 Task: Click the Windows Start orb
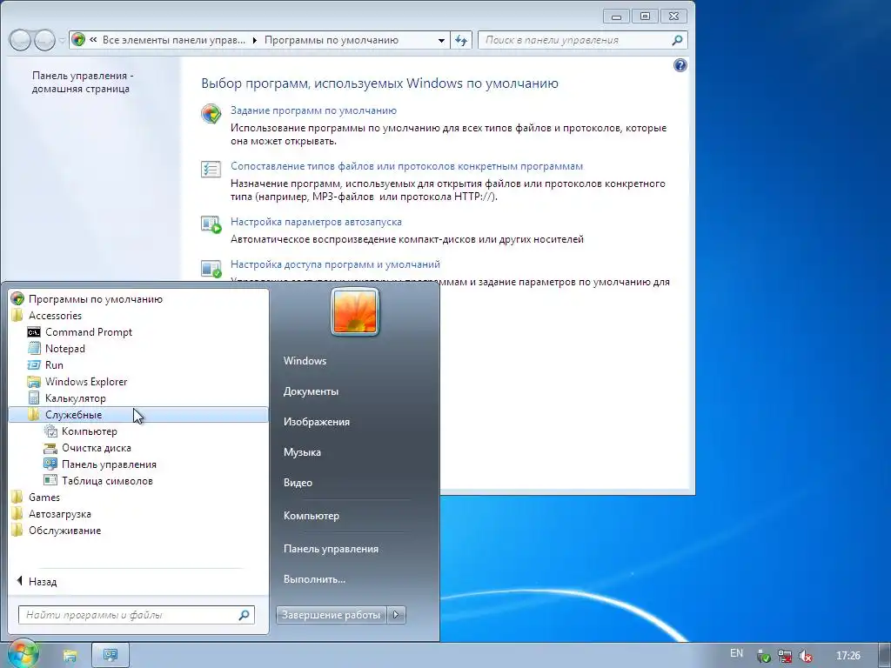[22, 654]
